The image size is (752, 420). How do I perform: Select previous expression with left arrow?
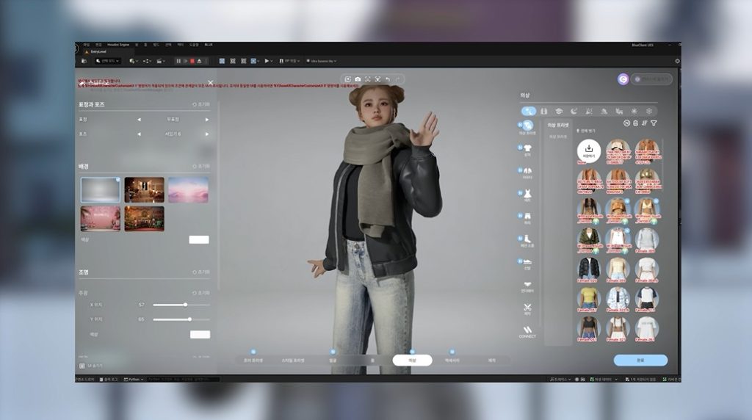(139, 120)
